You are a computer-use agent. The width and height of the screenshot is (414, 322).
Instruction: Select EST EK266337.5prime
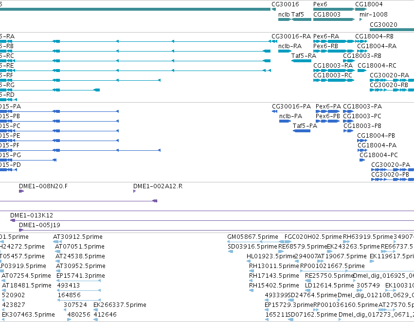[120, 305]
